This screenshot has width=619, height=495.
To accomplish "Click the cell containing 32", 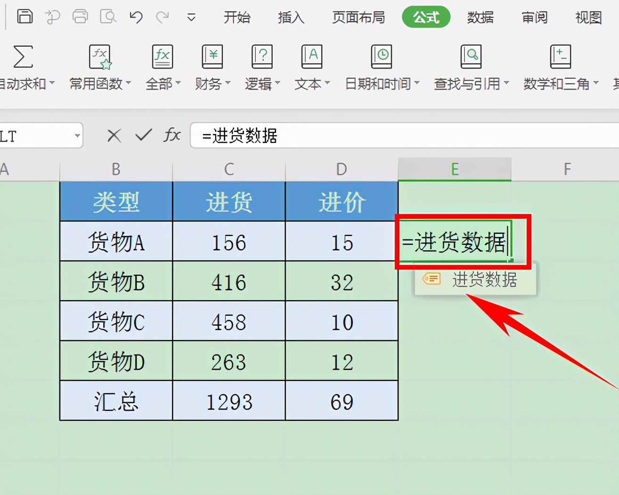I will pyautogui.click(x=342, y=281).
